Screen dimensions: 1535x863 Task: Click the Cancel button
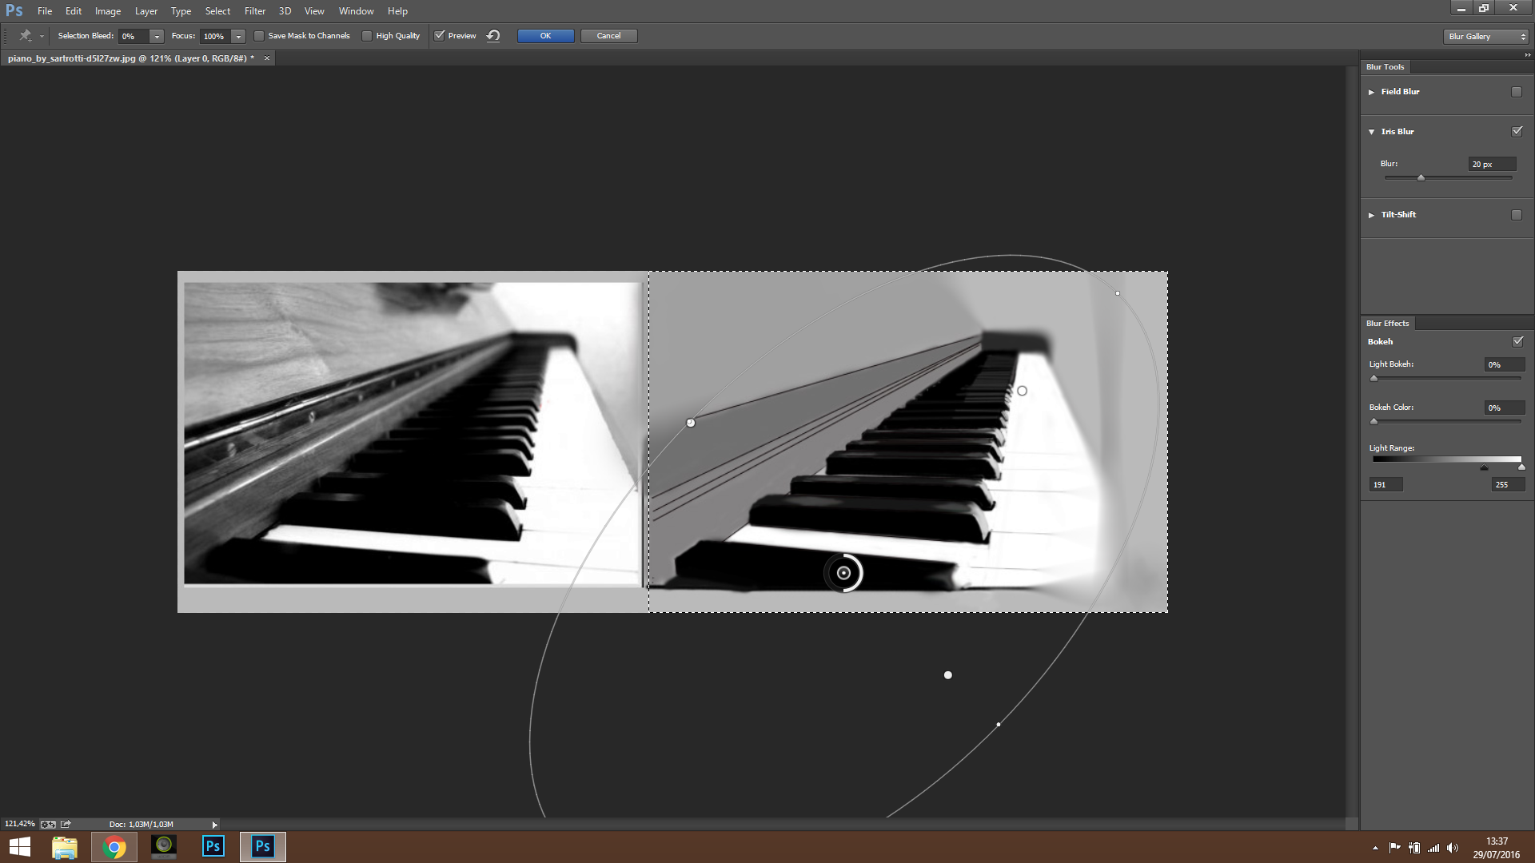click(608, 36)
